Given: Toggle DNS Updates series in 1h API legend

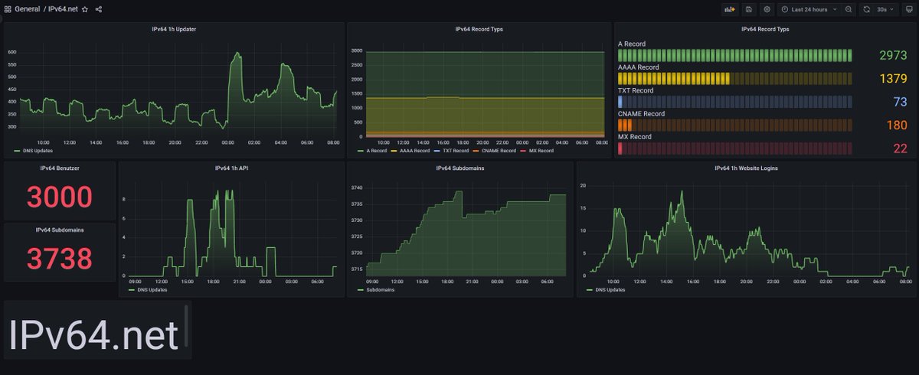Looking at the screenshot, I should pyautogui.click(x=146, y=290).
